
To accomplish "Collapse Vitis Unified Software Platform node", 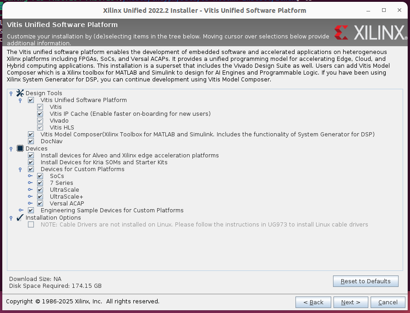I will pyautogui.click(x=20, y=100).
